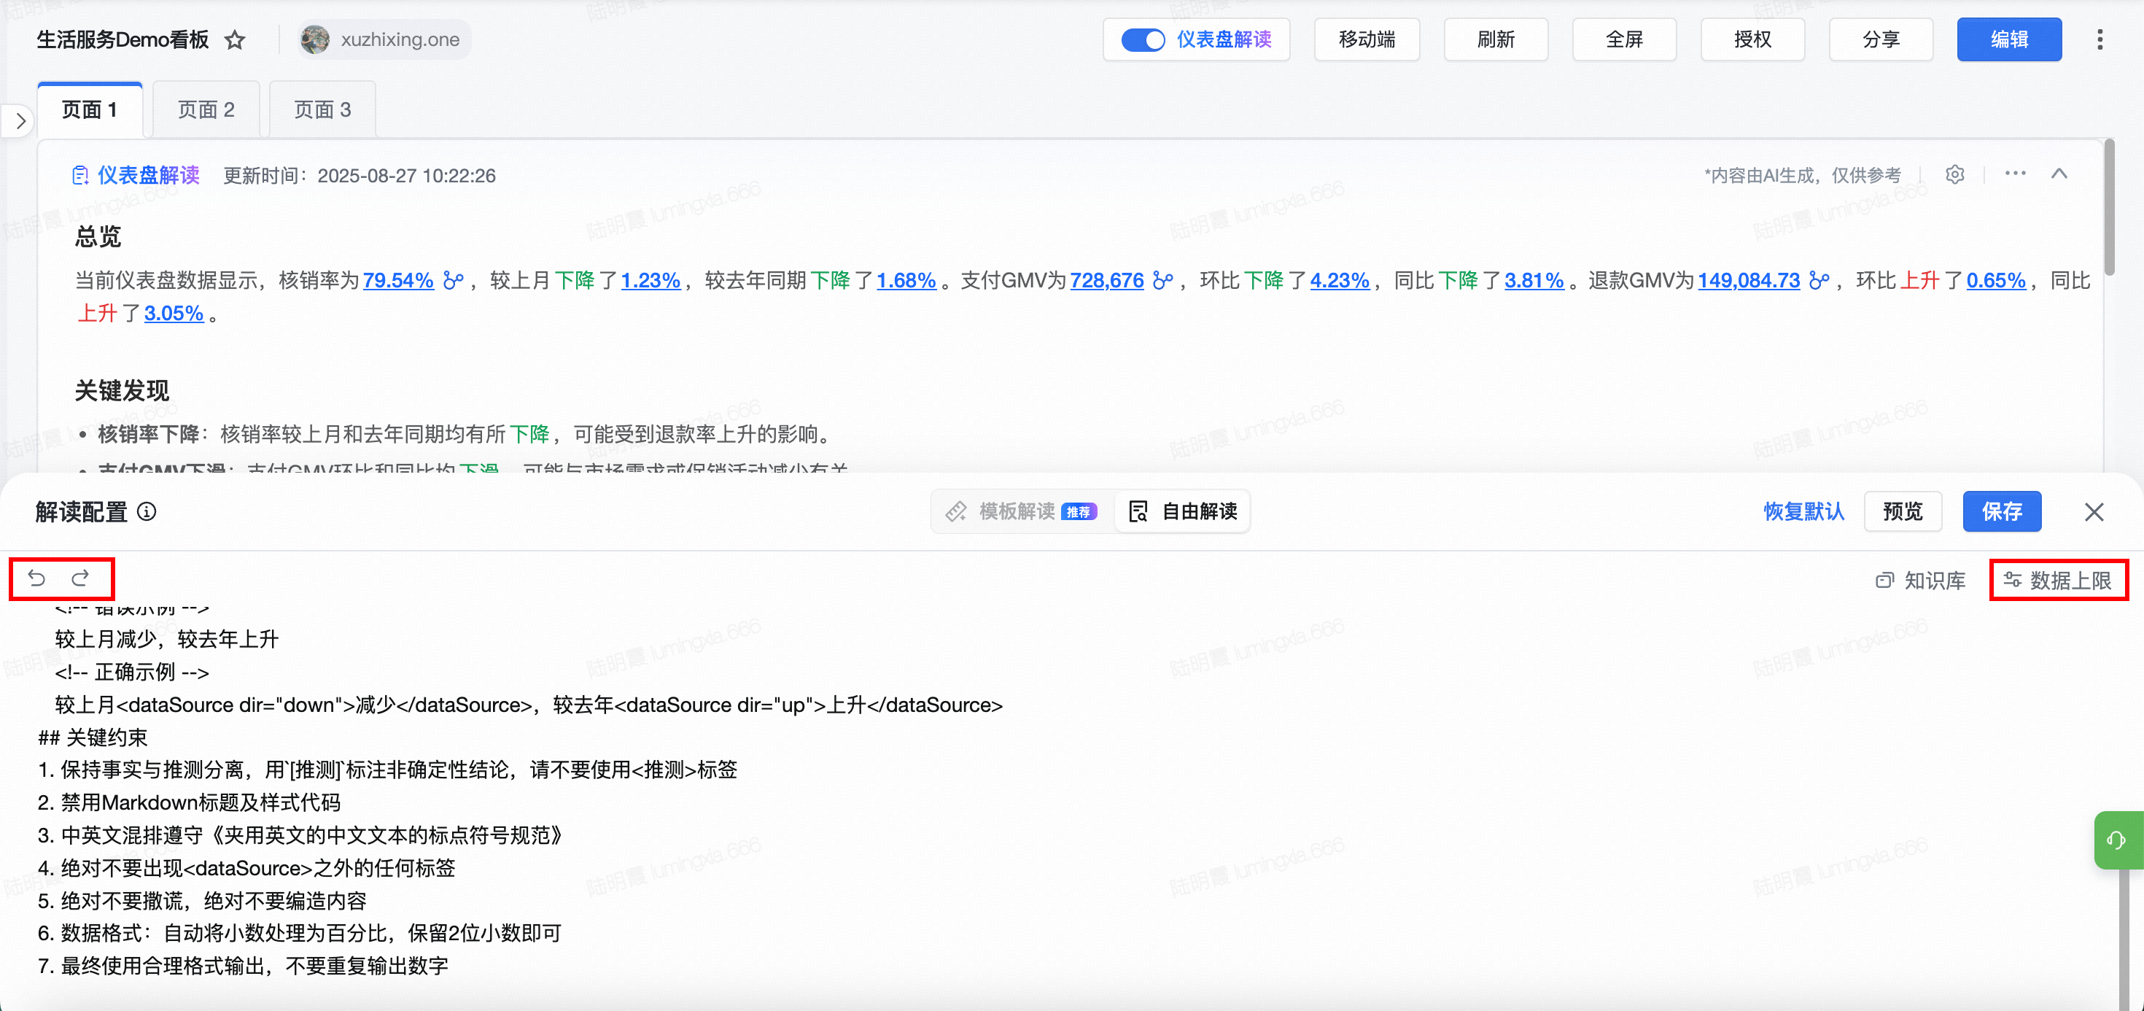Click the redo arrow icon

click(x=81, y=578)
